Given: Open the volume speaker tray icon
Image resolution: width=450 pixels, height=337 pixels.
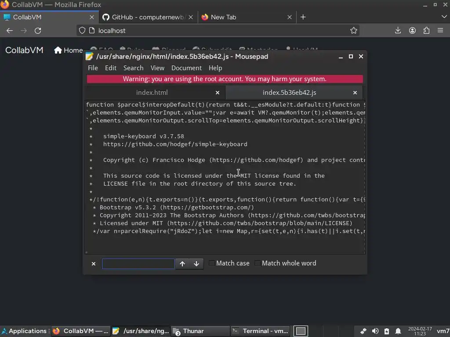Looking at the screenshot, I should tap(375, 331).
